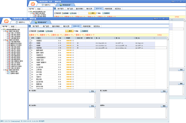Uncheck the checkbox for row 2
Viewport: 186px width, 123px height.
pyautogui.click(x=30, y=43)
